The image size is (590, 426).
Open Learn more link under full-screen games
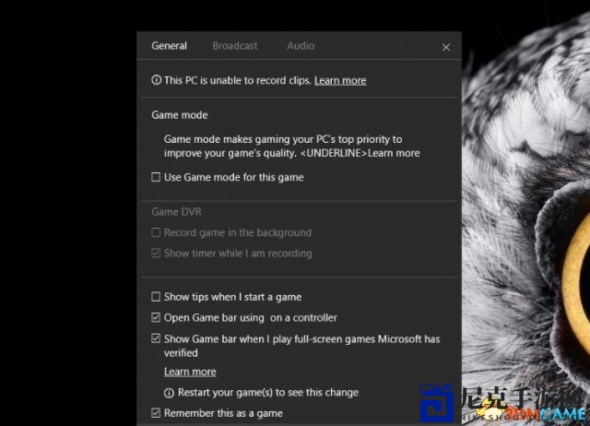(190, 372)
